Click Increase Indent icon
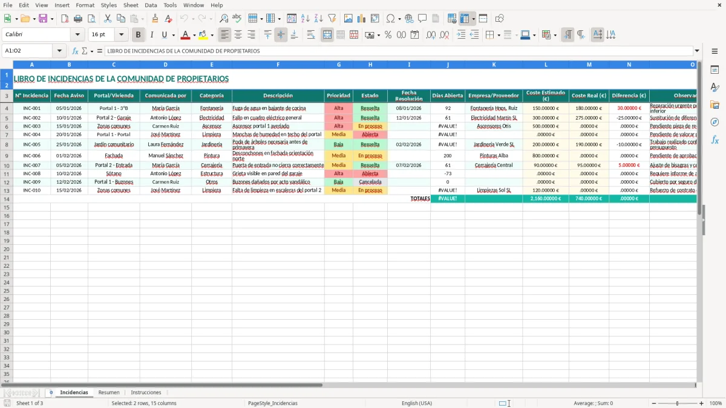The width and height of the screenshot is (726, 408). coord(461,35)
